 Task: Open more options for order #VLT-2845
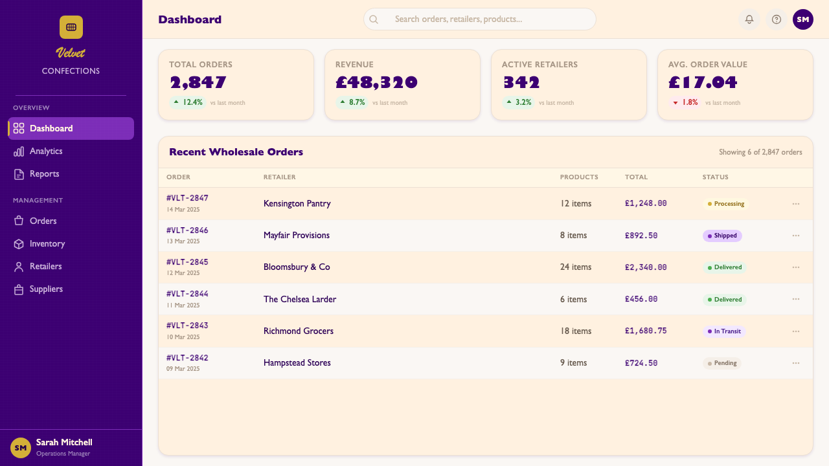[x=796, y=267]
